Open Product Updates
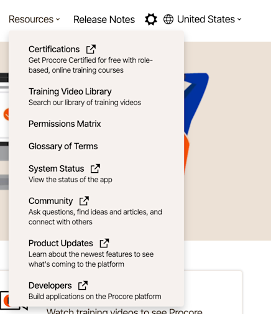The width and height of the screenshot is (271, 314). [61, 243]
